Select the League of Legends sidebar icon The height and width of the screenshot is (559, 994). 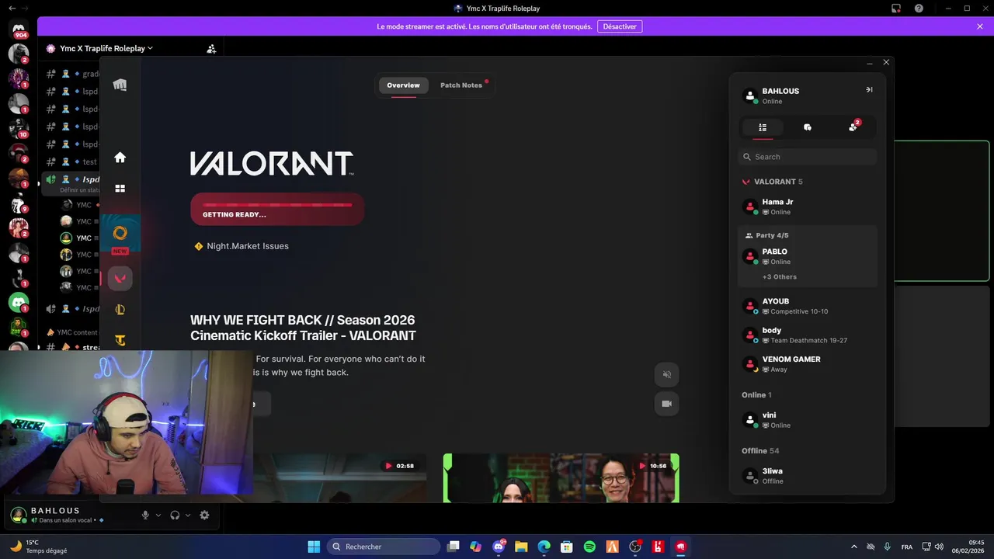click(x=120, y=310)
